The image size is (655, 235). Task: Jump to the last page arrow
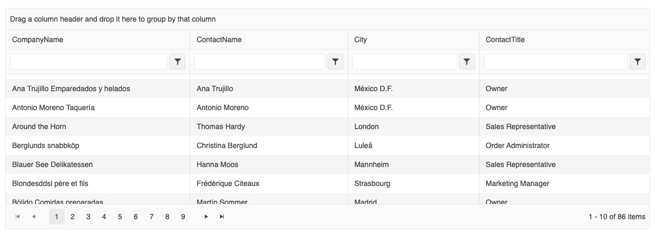coord(222,217)
